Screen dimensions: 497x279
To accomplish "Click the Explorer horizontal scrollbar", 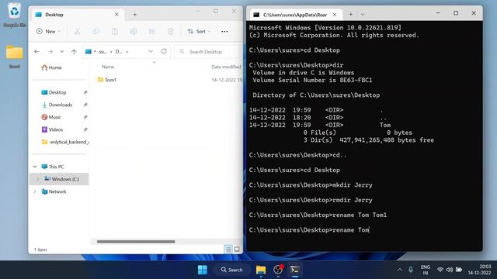I will click(x=136, y=242).
